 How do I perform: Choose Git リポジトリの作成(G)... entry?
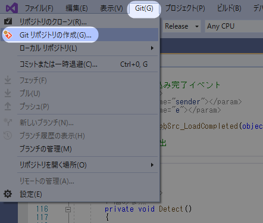click(79, 35)
